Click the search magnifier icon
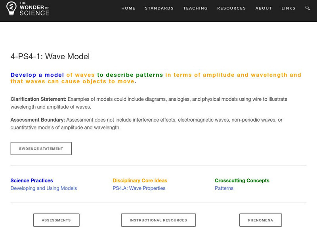The image size is (317, 227). pyautogui.click(x=308, y=8)
